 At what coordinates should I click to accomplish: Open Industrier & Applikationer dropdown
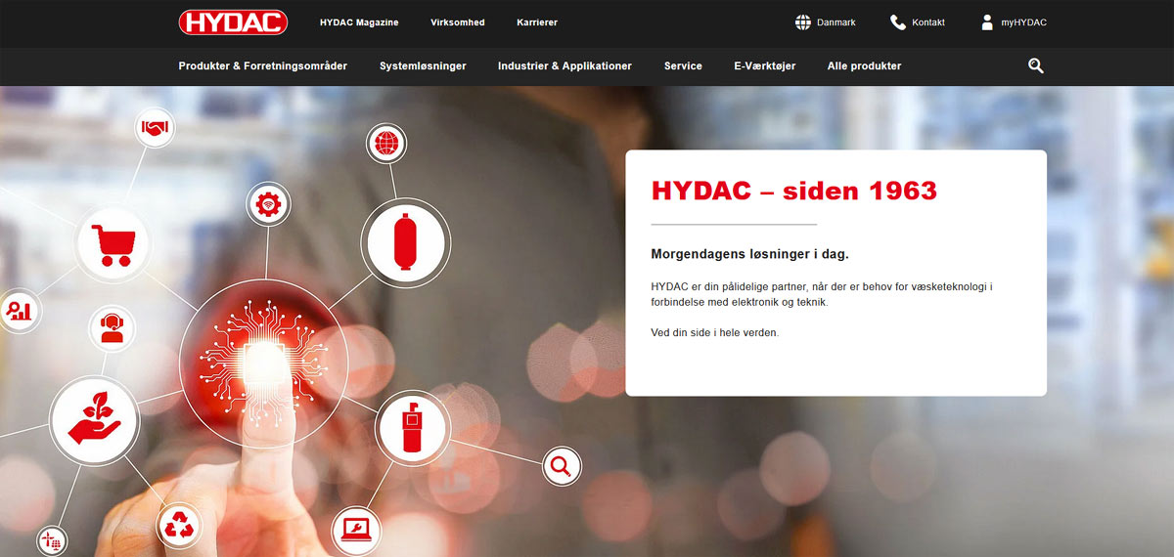point(564,66)
